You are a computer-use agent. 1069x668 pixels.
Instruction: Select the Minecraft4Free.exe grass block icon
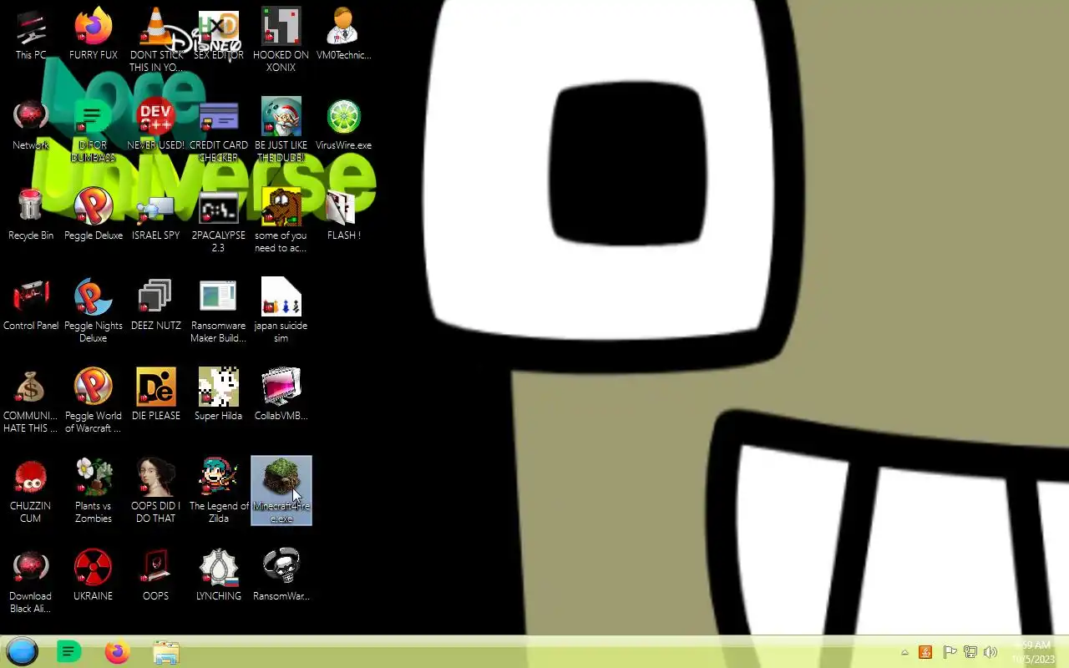click(x=281, y=491)
